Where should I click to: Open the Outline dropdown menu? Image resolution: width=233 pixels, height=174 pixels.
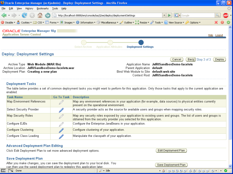coord(127,22)
